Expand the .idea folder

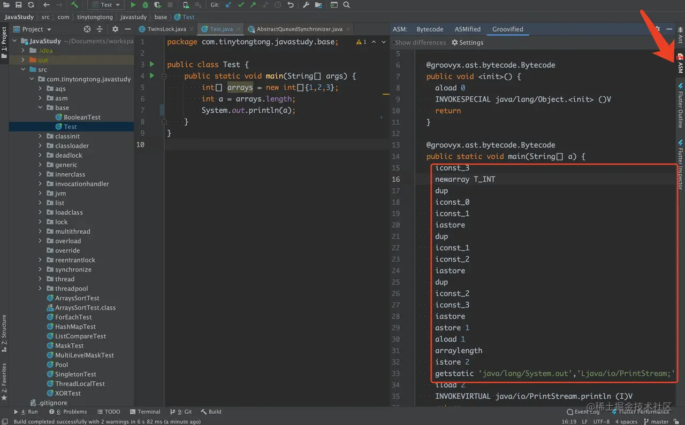click(24, 51)
